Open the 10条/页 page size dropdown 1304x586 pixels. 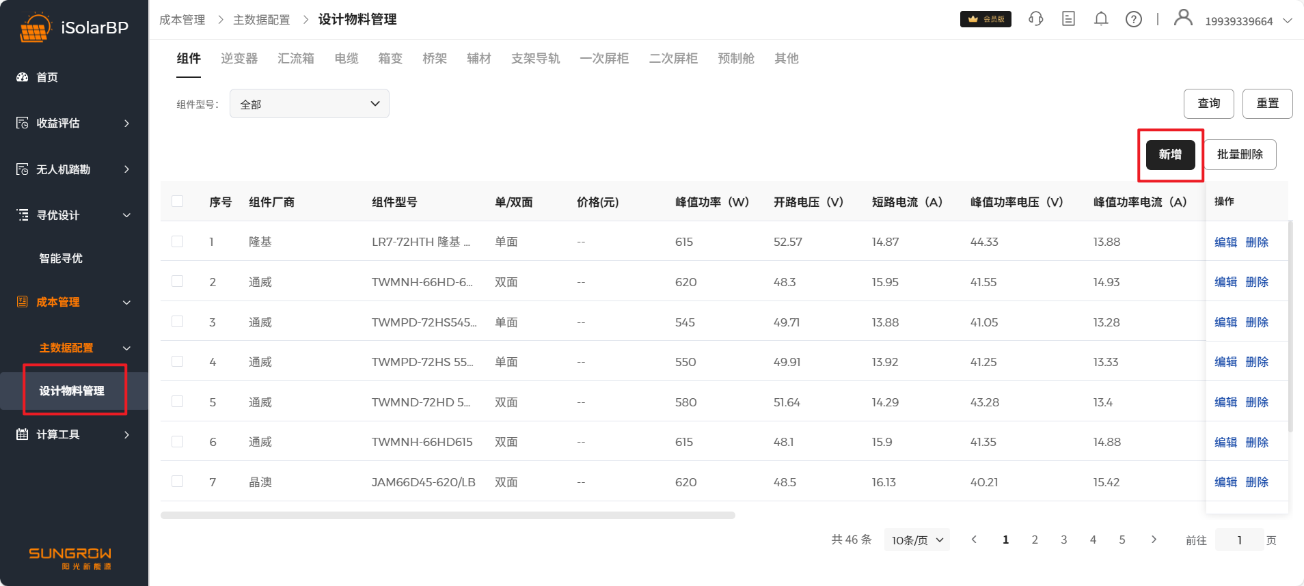coord(916,540)
